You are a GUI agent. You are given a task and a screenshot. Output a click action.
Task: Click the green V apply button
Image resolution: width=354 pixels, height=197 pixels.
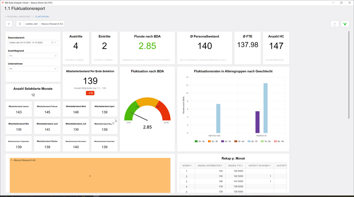pyautogui.click(x=345, y=24)
